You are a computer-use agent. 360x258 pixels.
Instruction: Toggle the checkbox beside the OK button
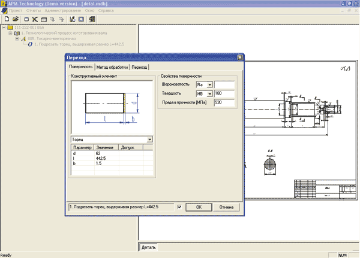[x=179, y=207]
